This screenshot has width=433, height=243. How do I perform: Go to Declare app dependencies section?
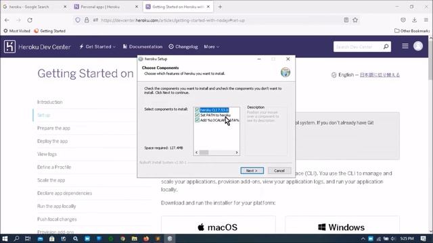click(x=65, y=193)
